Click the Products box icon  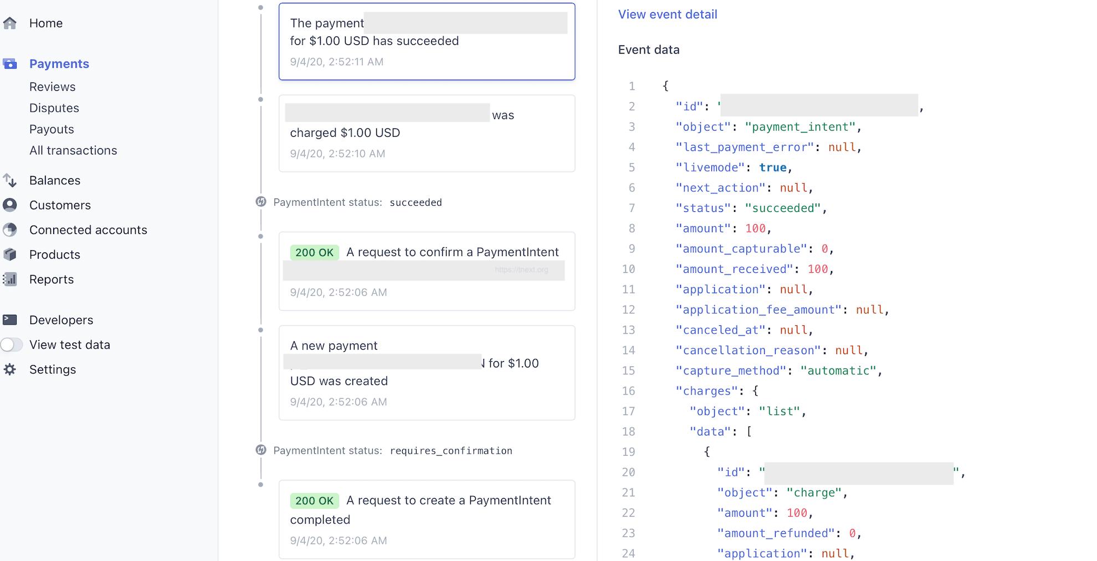pyautogui.click(x=10, y=254)
